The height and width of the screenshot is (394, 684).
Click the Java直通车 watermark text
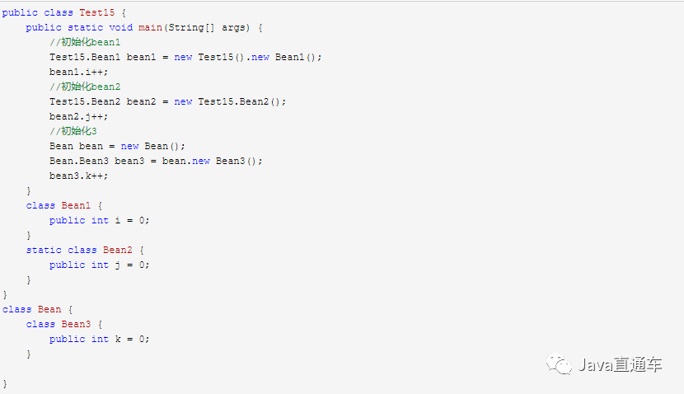point(620,365)
